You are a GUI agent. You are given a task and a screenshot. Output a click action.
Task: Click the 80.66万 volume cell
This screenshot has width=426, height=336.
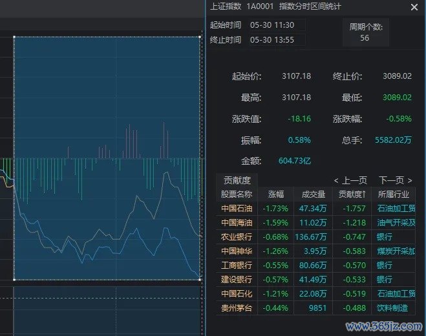tap(313, 265)
